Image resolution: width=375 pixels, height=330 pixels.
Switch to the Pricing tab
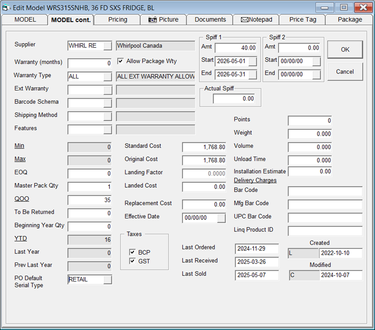point(117,20)
